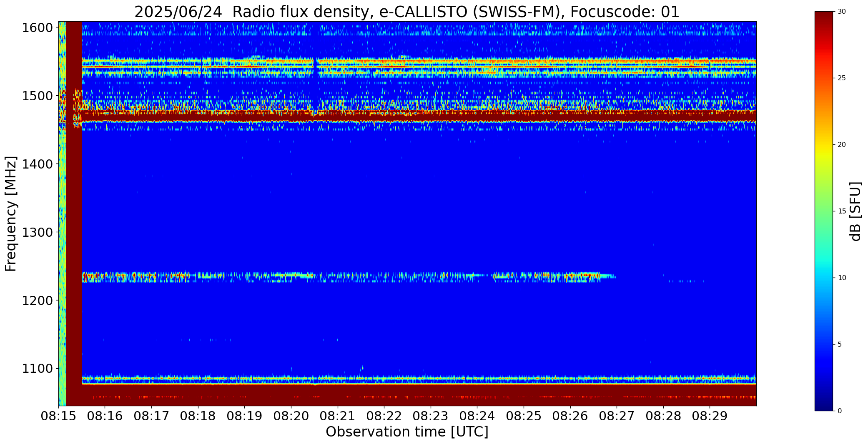Click the 08:28 time tick label

click(x=663, y=416)
